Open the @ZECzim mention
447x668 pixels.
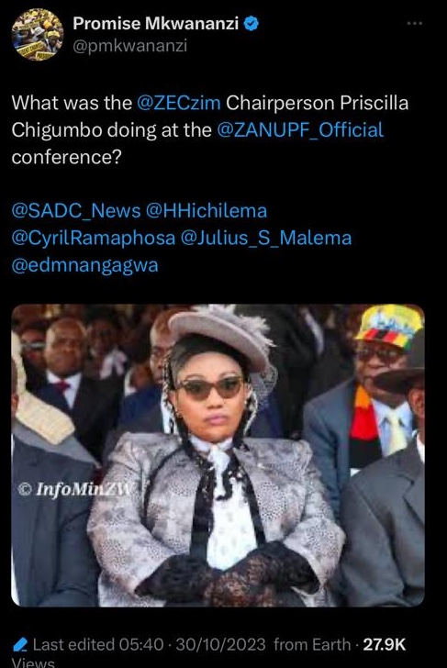click(179, 103)
